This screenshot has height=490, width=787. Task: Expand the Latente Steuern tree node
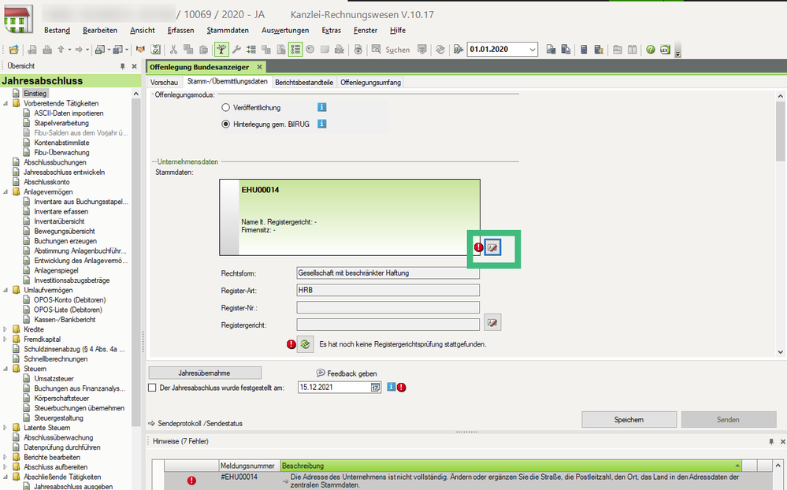[x=6, y=428]
